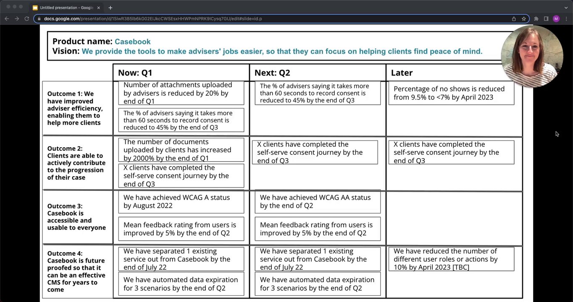
Task: Click the browser forward arrow
Action: click(x=17, y=18)
